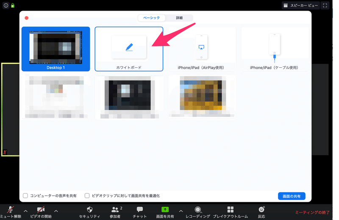Click ミーティングの終了 to end meeting
Screen dimensions: 339x220
click(x=312, y=212)
